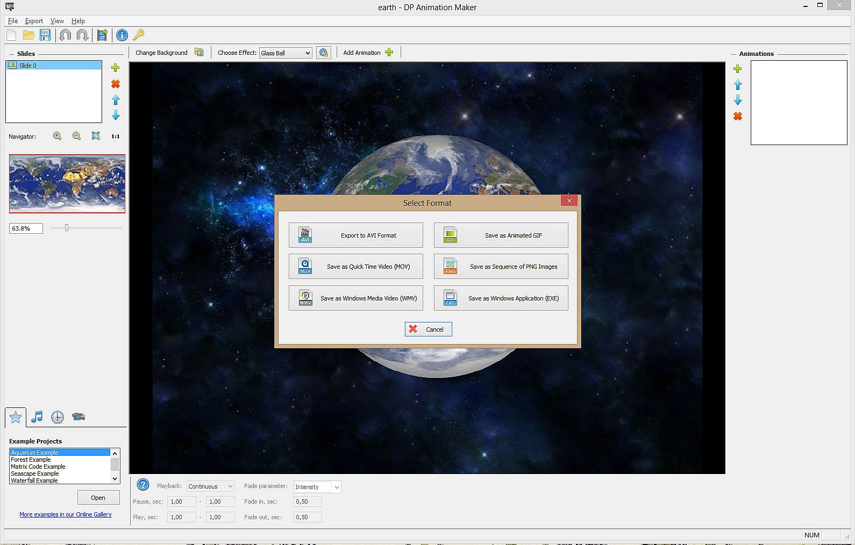Click the save project floppy disk icon
855x545 pixels.
45,35
